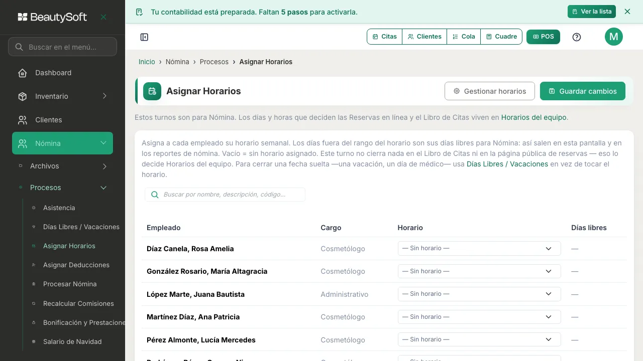643x361 pixels.
Task: Expand the Inventario submenu chevron
Action: click(x=104, y=96)
